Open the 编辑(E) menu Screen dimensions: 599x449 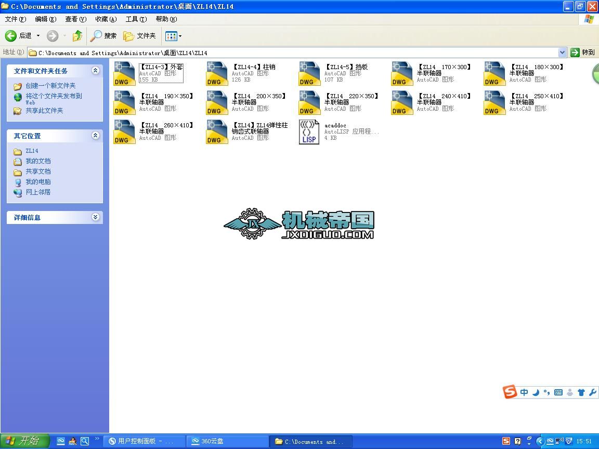point(45,19)
